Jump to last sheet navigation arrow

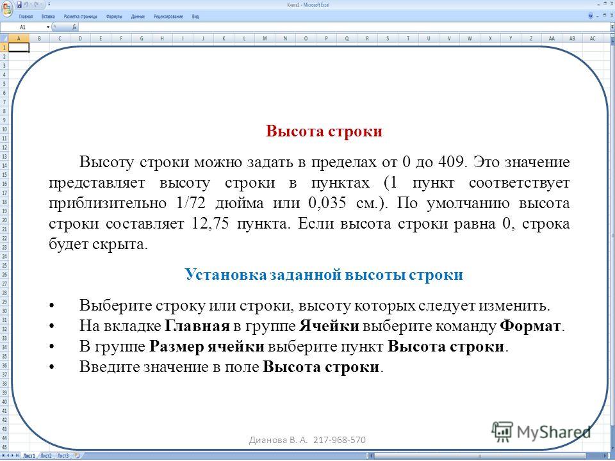click(18, 456)
